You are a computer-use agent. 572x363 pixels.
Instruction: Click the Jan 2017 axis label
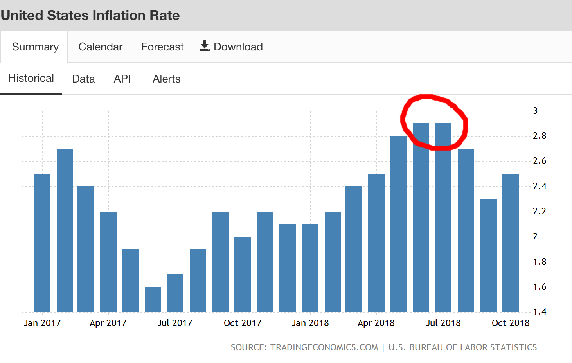(42, 323)
